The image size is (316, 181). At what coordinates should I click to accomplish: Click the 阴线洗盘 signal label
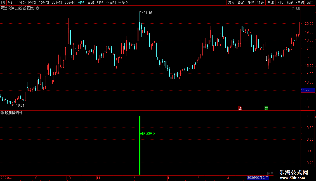point(149,133)
